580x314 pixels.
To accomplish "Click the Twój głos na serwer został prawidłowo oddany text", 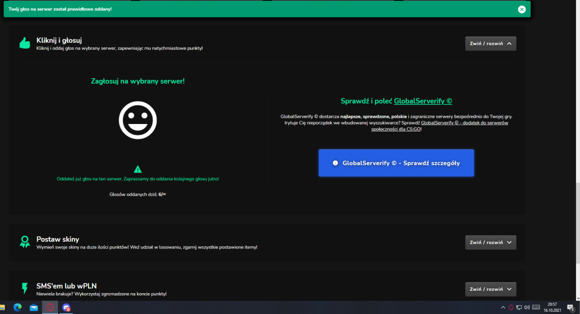I will [x=60, y=9].
